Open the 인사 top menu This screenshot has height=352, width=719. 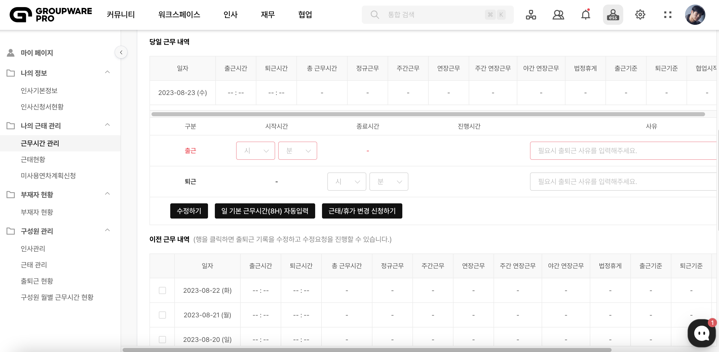click(x=230, y=14)
